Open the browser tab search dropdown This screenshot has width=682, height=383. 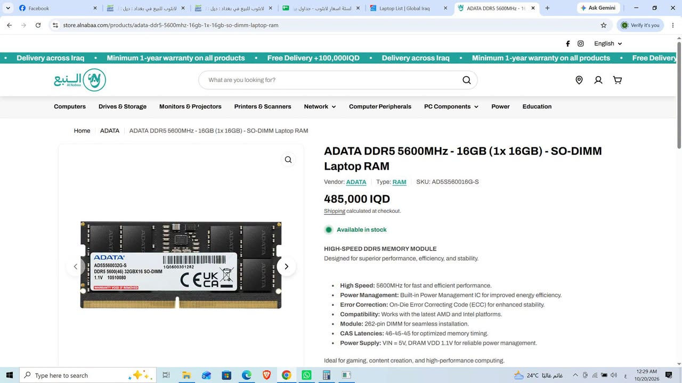7,8
